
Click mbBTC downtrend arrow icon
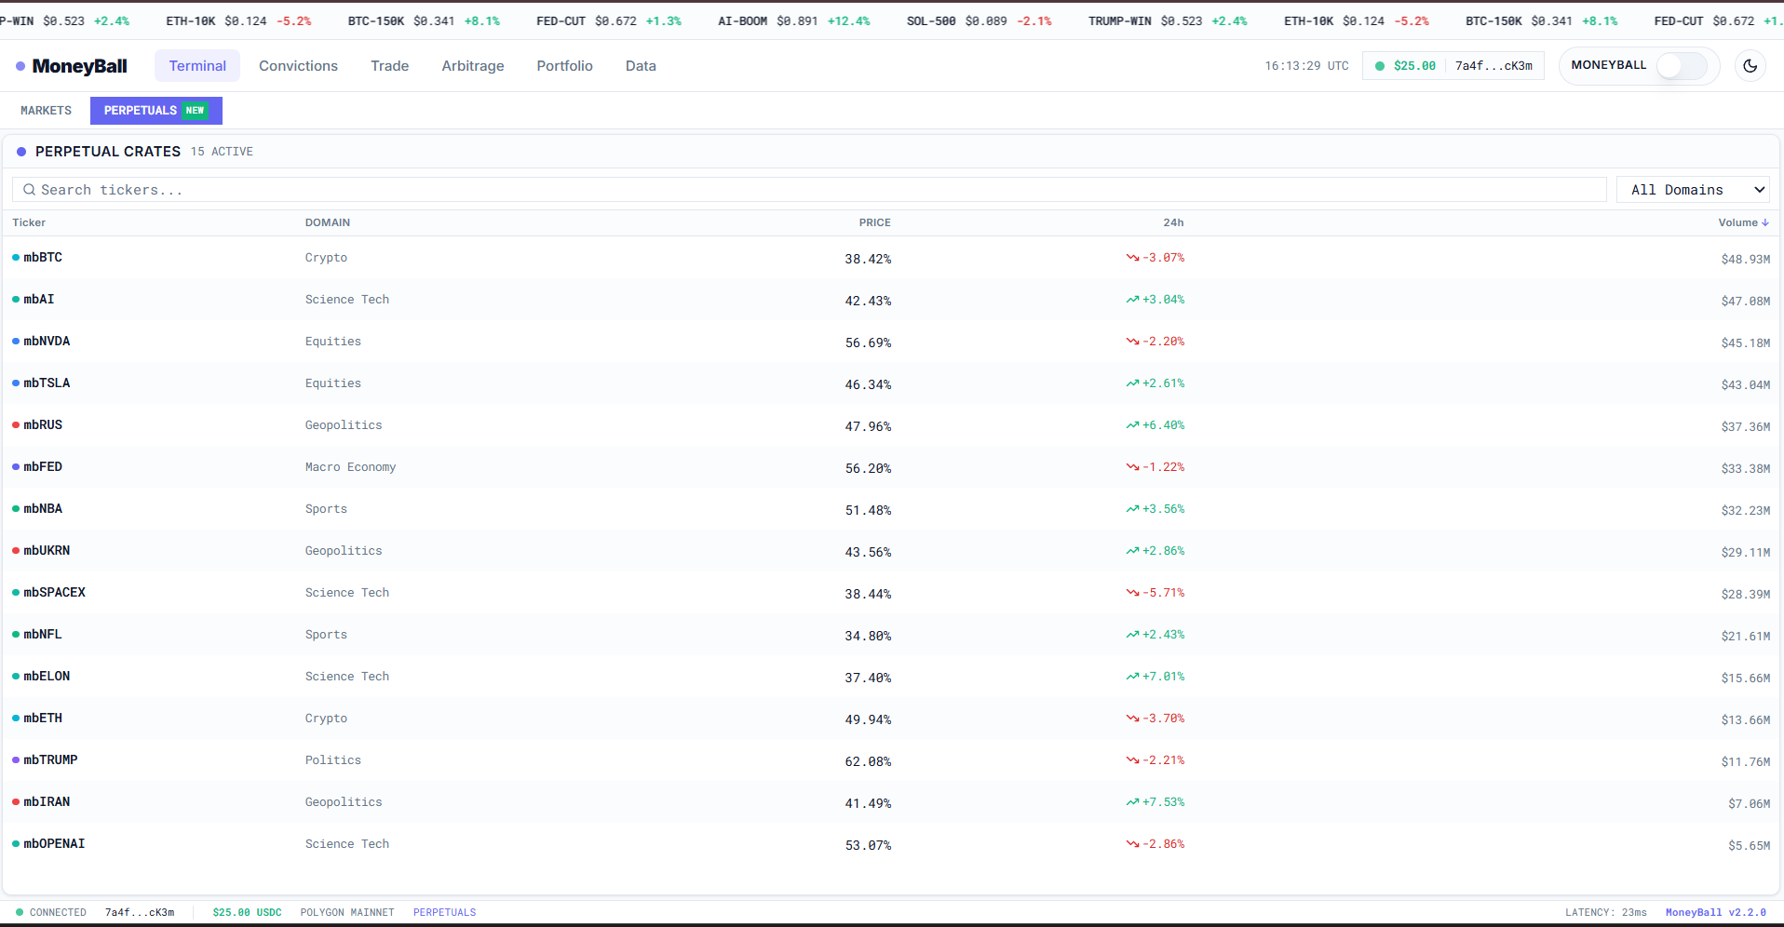[x=1132, y=258]
